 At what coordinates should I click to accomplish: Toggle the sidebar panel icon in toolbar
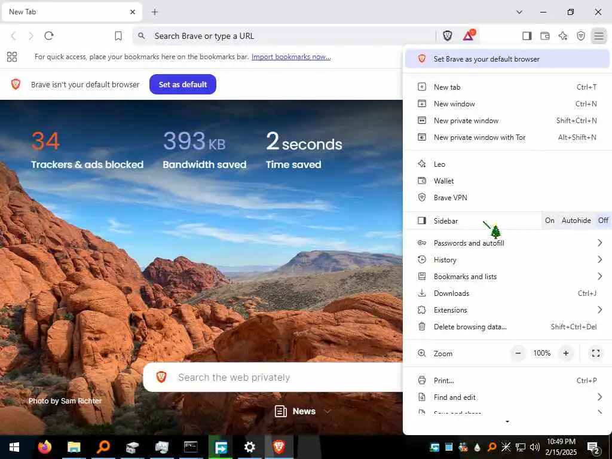click(527, 36)
